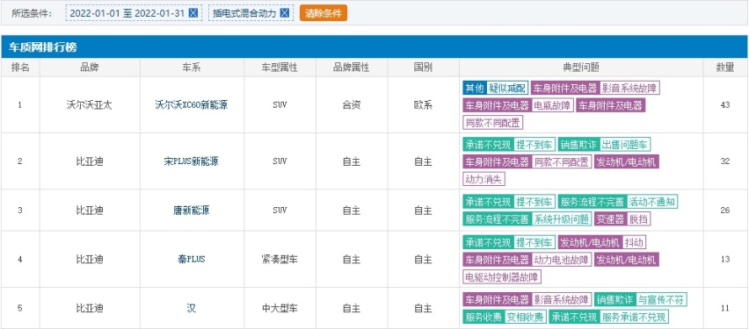
Task: Click the 销售欺诈 tag in the 宋PLUS row
Action: (578, 145)
